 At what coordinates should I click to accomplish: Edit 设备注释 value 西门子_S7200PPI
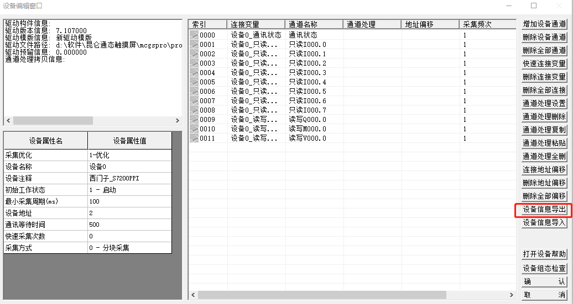coord(130,178)
